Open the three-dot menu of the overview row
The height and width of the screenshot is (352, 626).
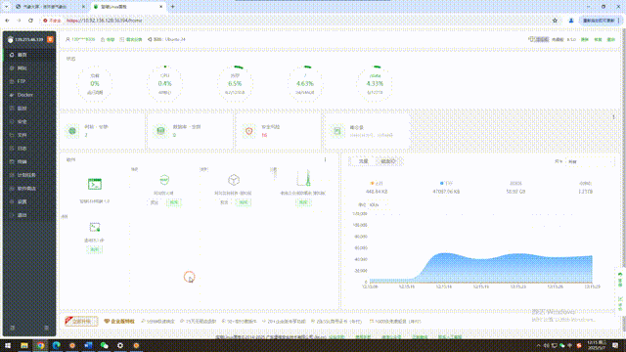tap(613, 117)
